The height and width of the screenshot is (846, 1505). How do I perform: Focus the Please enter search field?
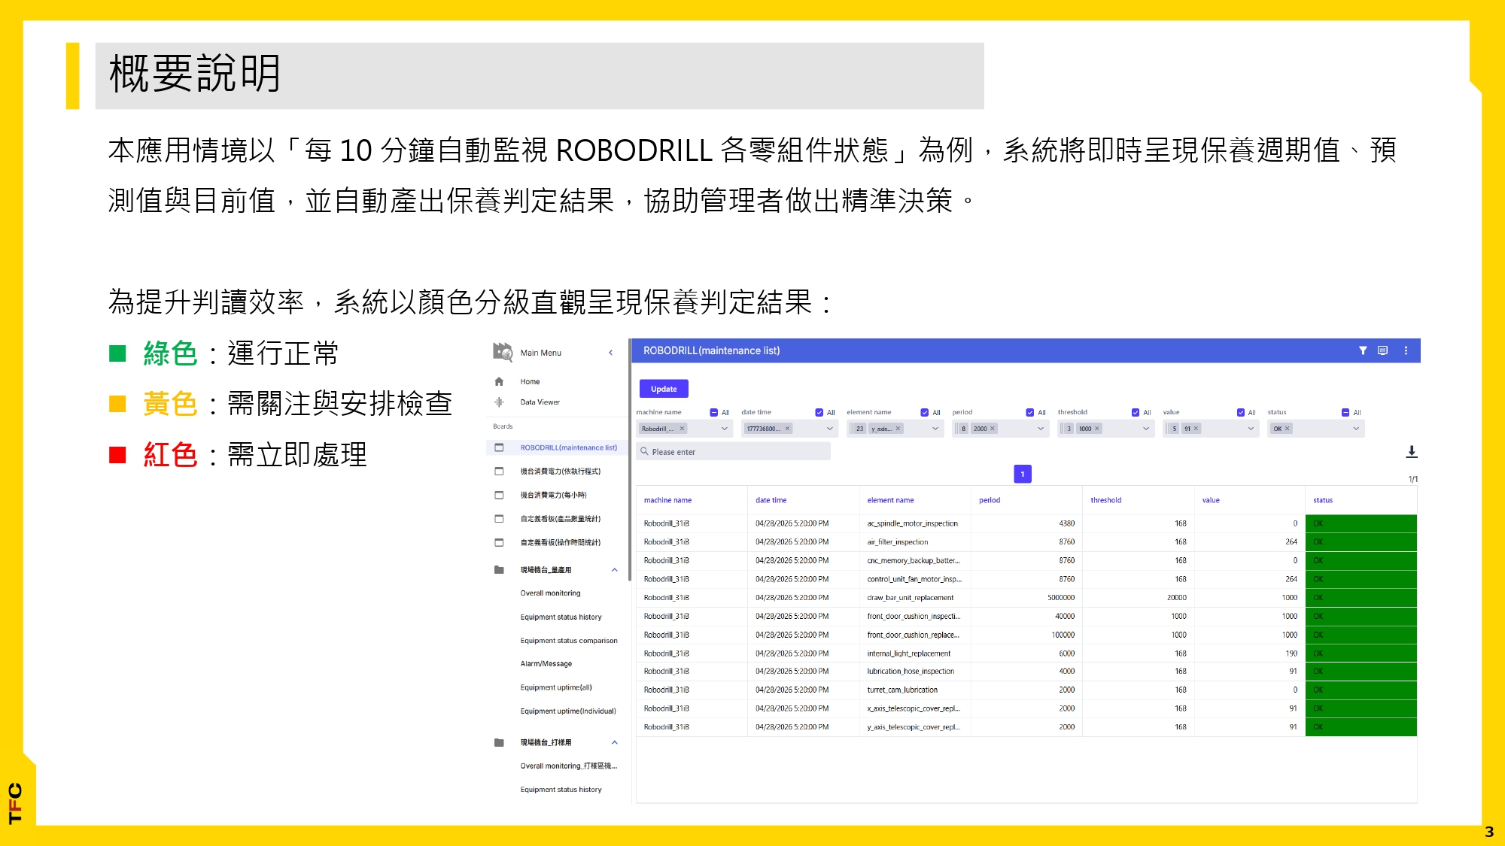pos(734,451)
